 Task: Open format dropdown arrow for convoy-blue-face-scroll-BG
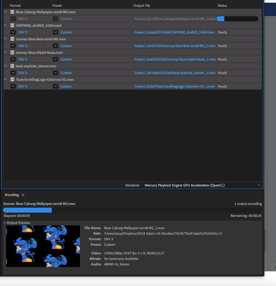pos(13,46)
